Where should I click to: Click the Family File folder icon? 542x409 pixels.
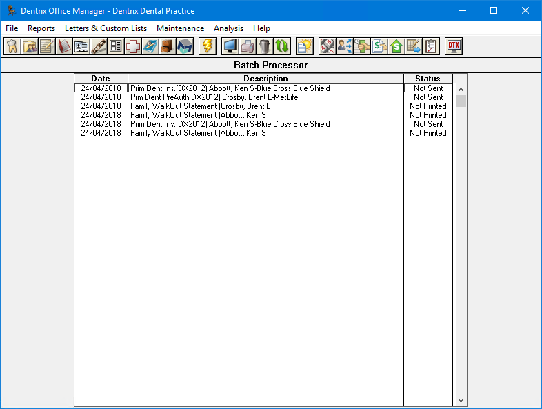coord(29,46)
